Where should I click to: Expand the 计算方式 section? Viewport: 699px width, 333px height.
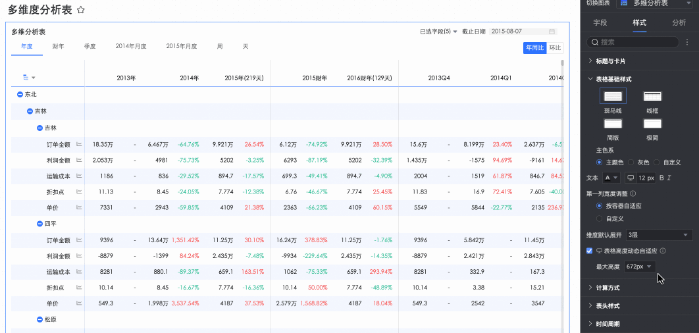tap(608, 288)
